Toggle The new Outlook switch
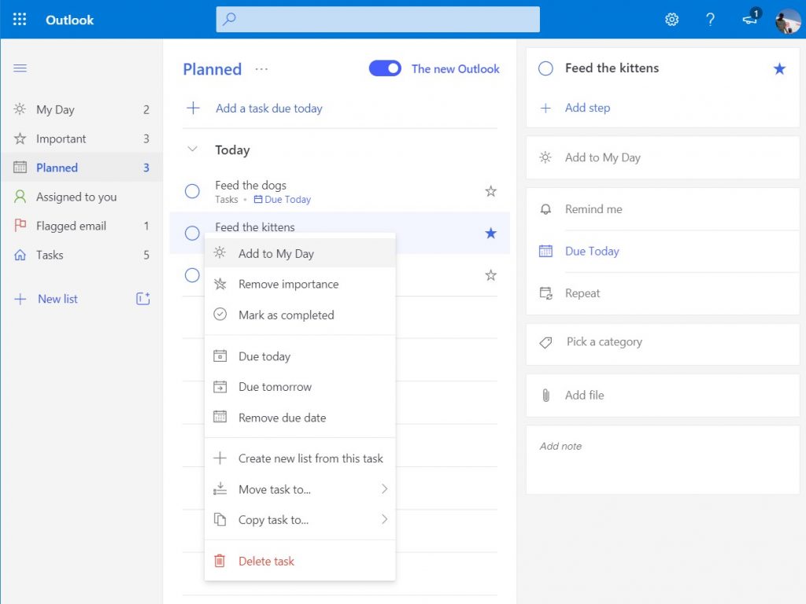The width and height of the screenshot is (806, 604). click(385, 68)
